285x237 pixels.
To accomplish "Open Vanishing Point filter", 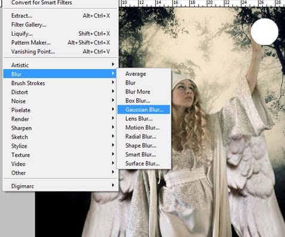I will coord(60,51).
